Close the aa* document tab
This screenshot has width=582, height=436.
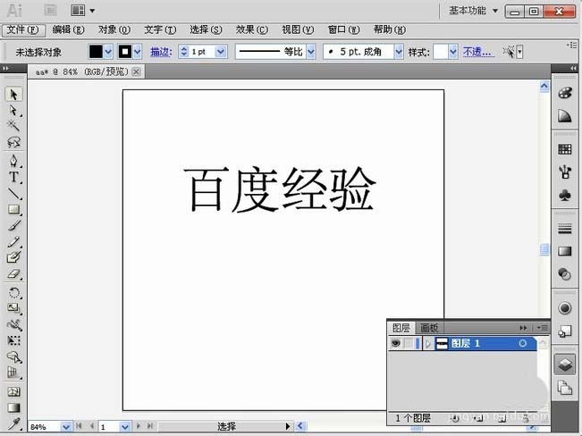click(136, 71)
